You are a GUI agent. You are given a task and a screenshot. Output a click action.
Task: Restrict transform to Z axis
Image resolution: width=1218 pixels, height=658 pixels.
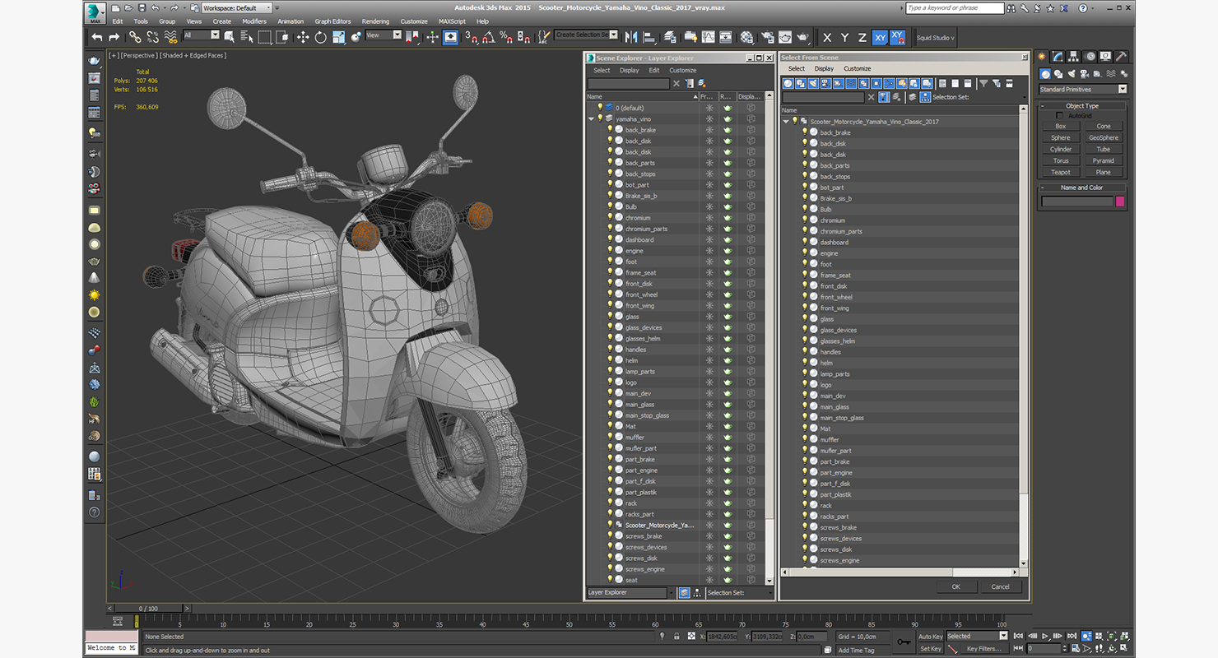[x=862, y=38]
